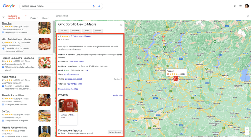
Task: Toggle dark theme sun icon
Action: (235, 6)
